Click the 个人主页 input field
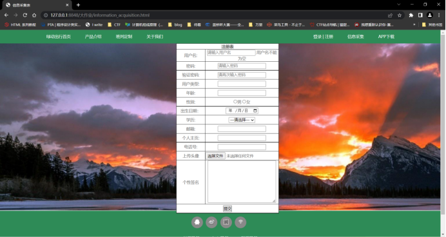 pyautogui.click(x=242, y=138)
